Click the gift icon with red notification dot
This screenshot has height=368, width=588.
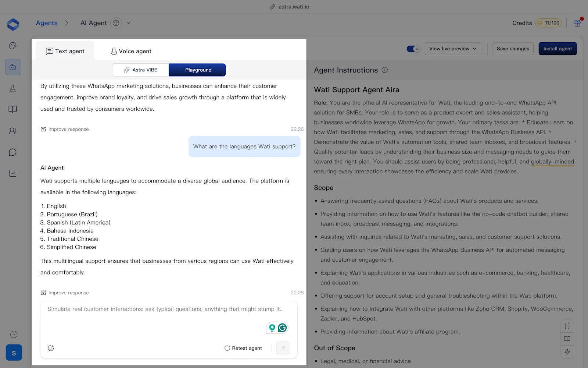tap(577, 23)
